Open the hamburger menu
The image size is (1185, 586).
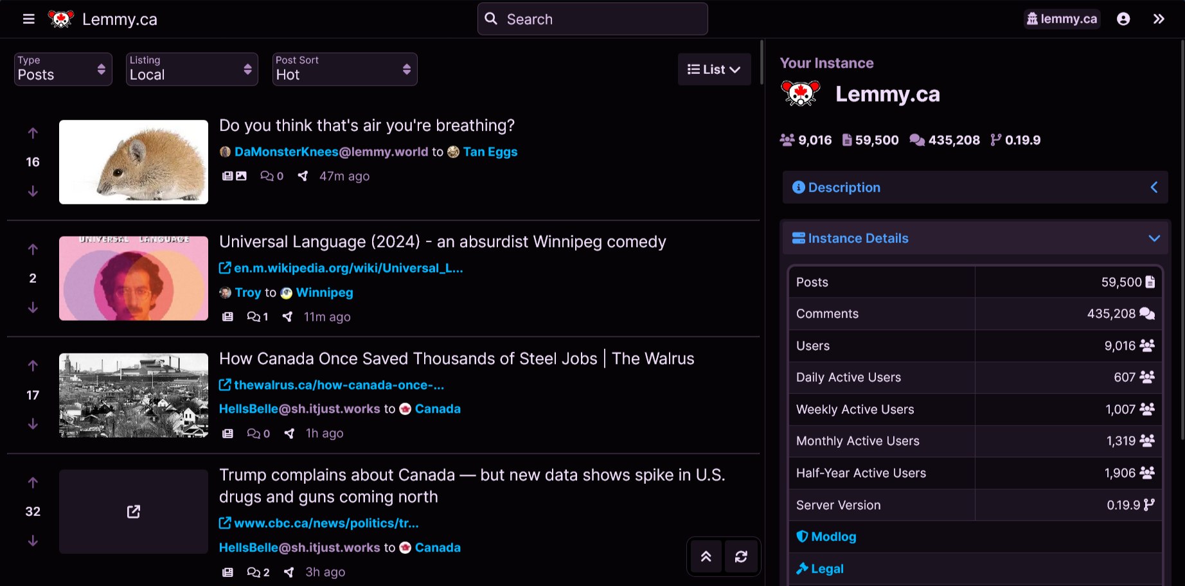[x=29, y=19]
